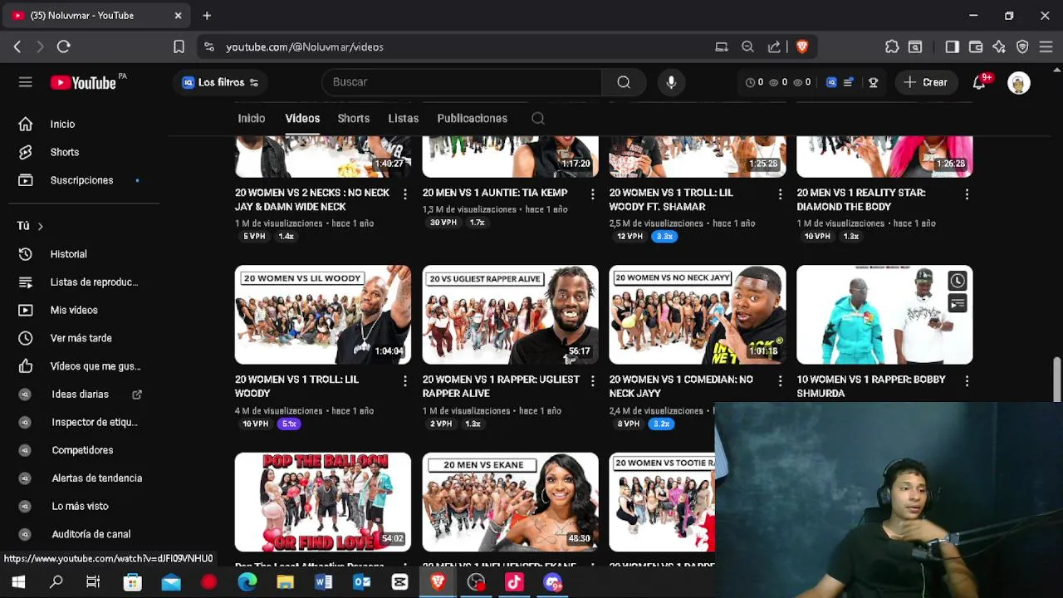
Task: Open the Los filtros filter button
Action: 220,82
